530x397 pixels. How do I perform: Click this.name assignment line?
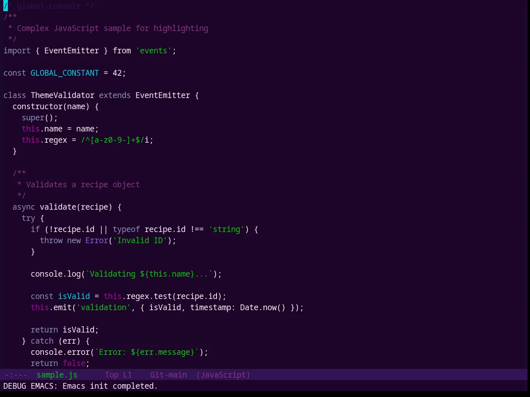click(60, 129)
